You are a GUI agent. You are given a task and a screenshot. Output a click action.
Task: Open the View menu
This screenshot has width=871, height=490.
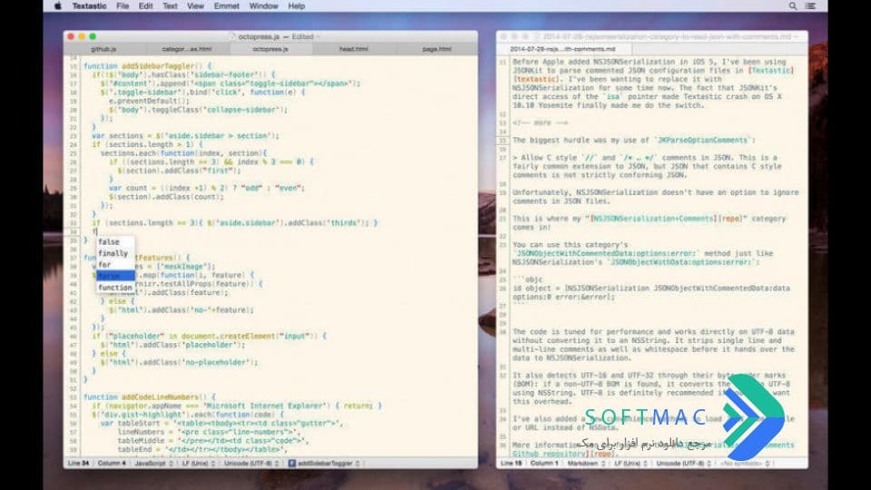[195, 6]
